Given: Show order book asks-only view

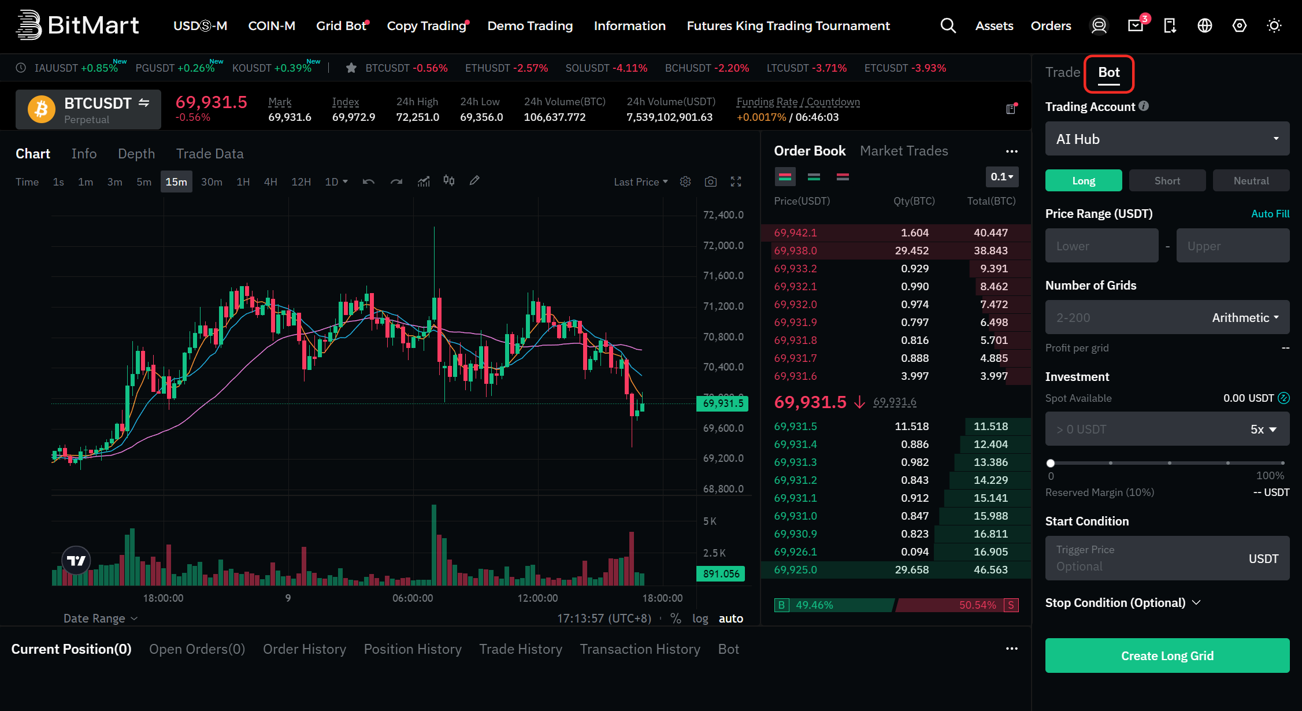Looking at the screenshot, I should (x=843, y=177).
